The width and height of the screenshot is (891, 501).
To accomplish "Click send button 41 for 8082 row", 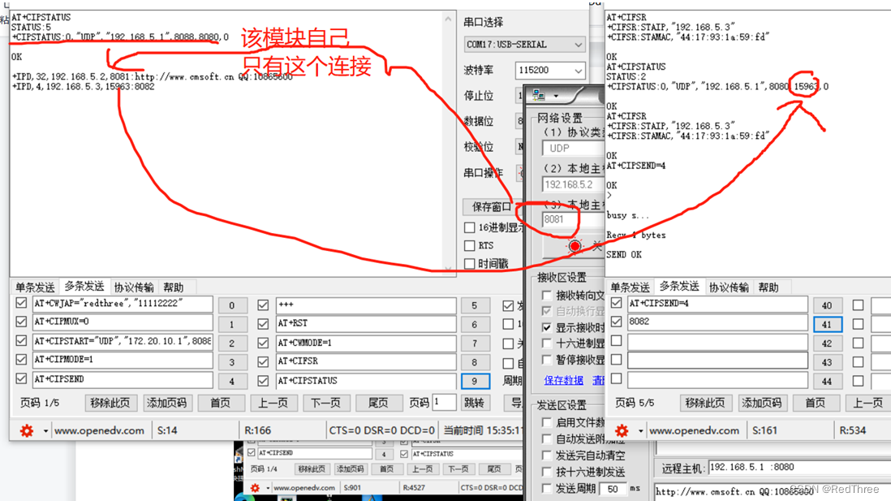I will tap(828, 324).
